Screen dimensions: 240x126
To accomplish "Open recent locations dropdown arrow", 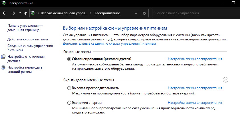I will coord(20,13).
